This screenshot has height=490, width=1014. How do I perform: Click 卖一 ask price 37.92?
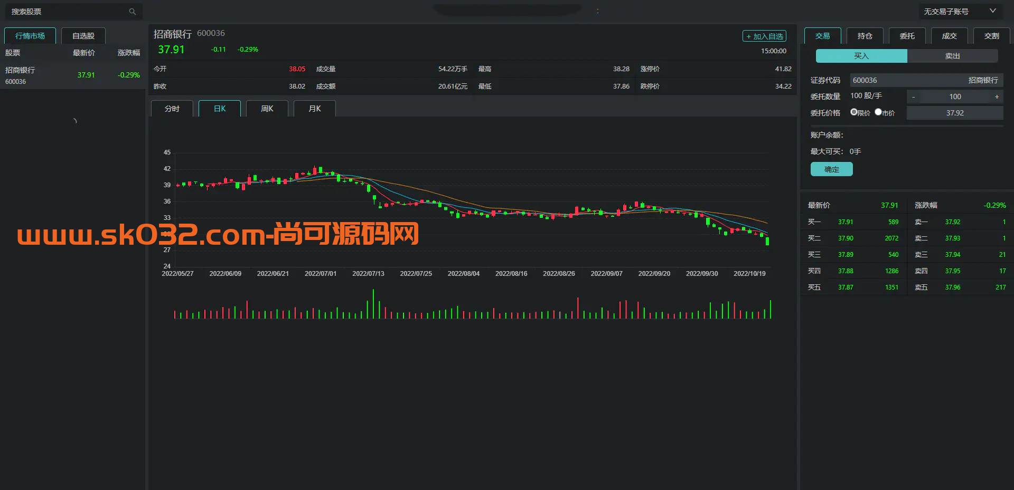tap(953, 222)
